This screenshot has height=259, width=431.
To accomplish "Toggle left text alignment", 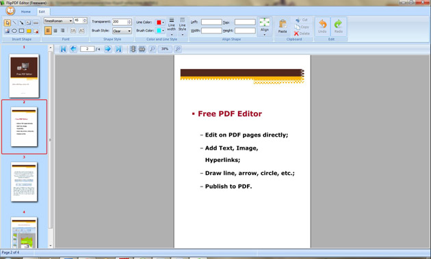I will pos(48,31).
